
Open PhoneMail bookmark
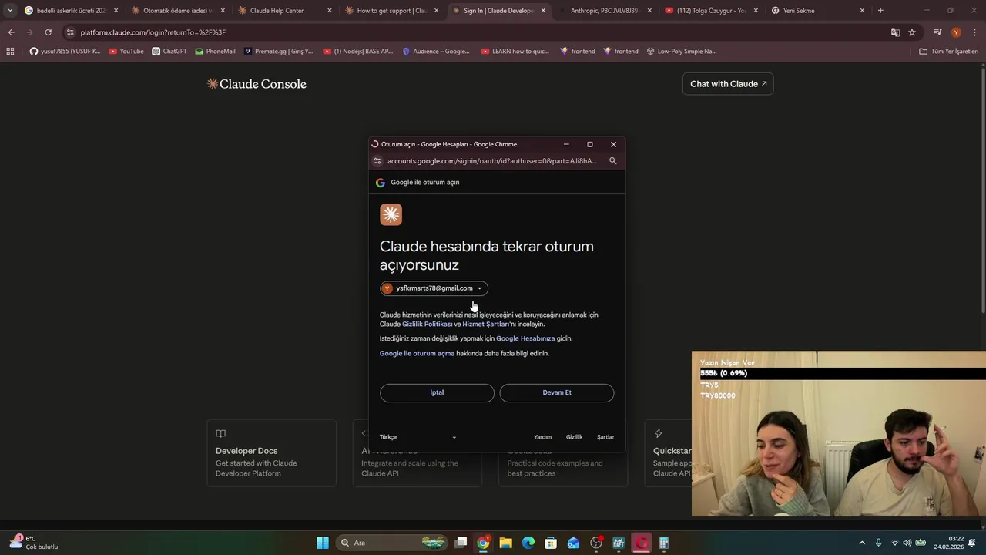[215, 52]
